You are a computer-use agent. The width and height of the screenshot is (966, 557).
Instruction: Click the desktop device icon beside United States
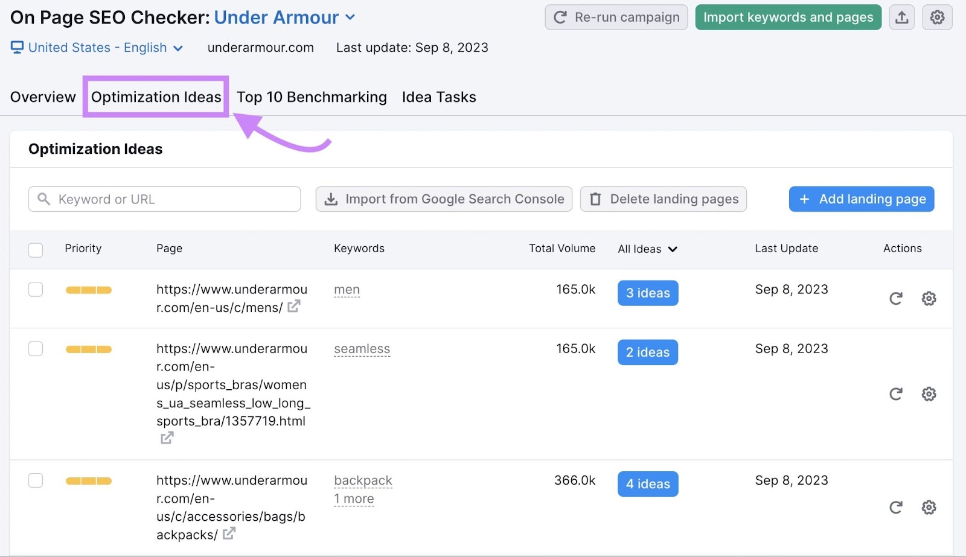pos(17,48)
